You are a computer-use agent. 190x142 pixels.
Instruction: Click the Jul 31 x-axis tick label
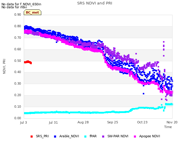[53, 122]
